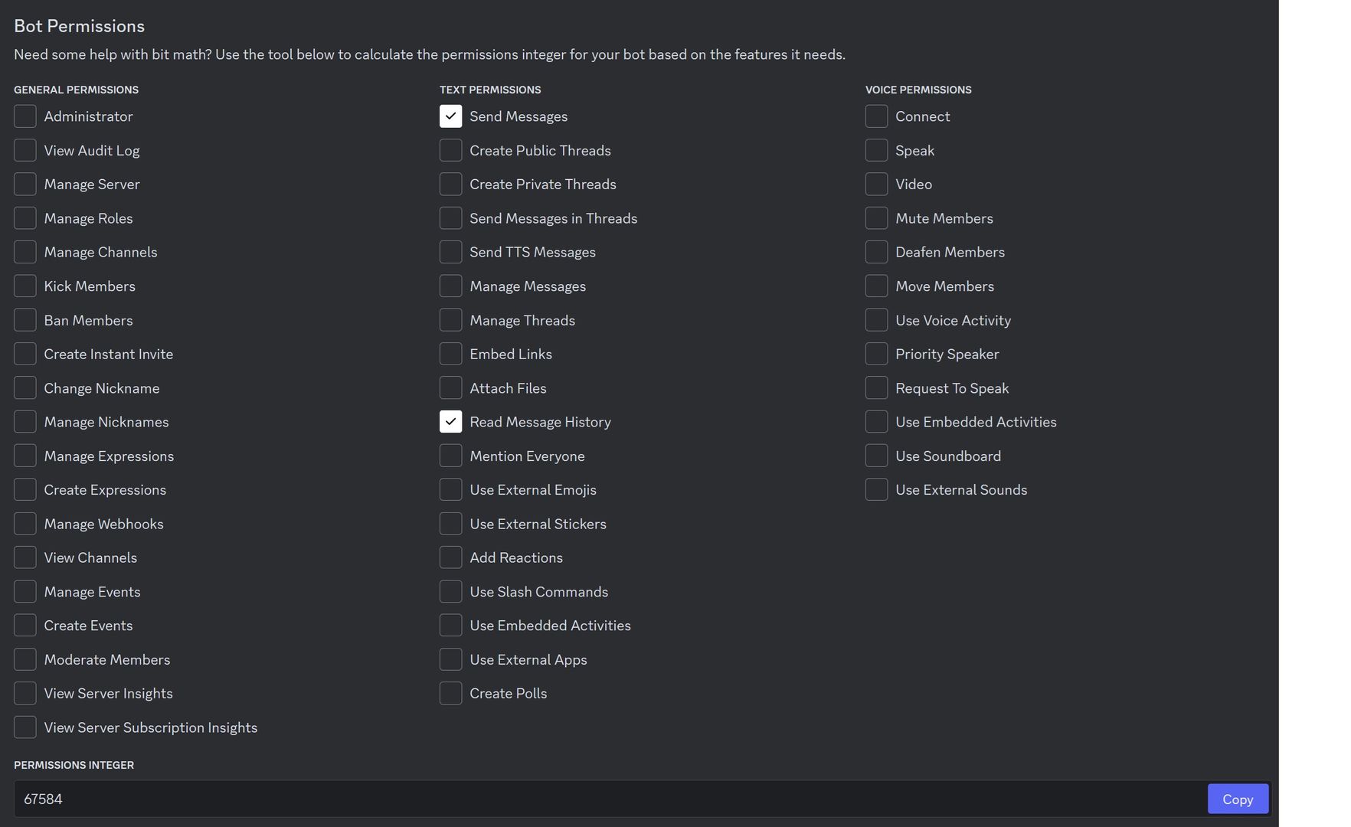Enable Use Soundboard permission

876,456
